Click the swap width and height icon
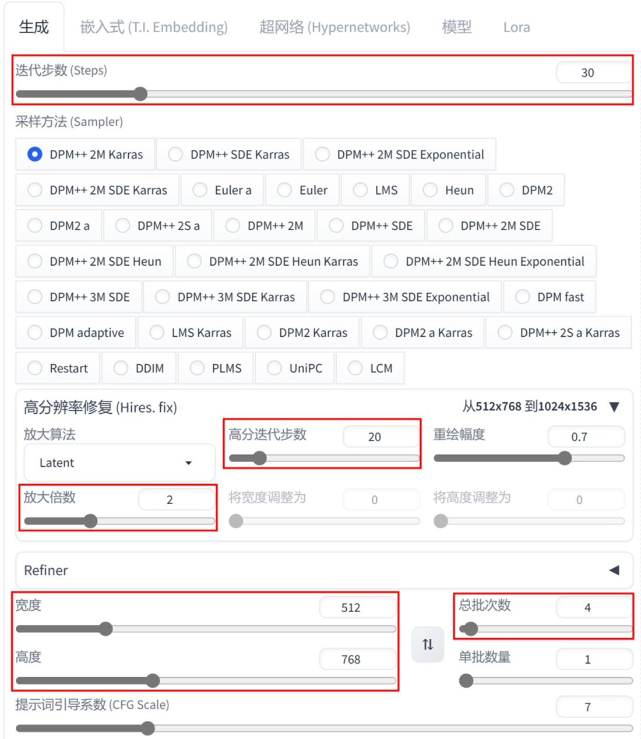641x739 pixels. click(x=428, y=644)
